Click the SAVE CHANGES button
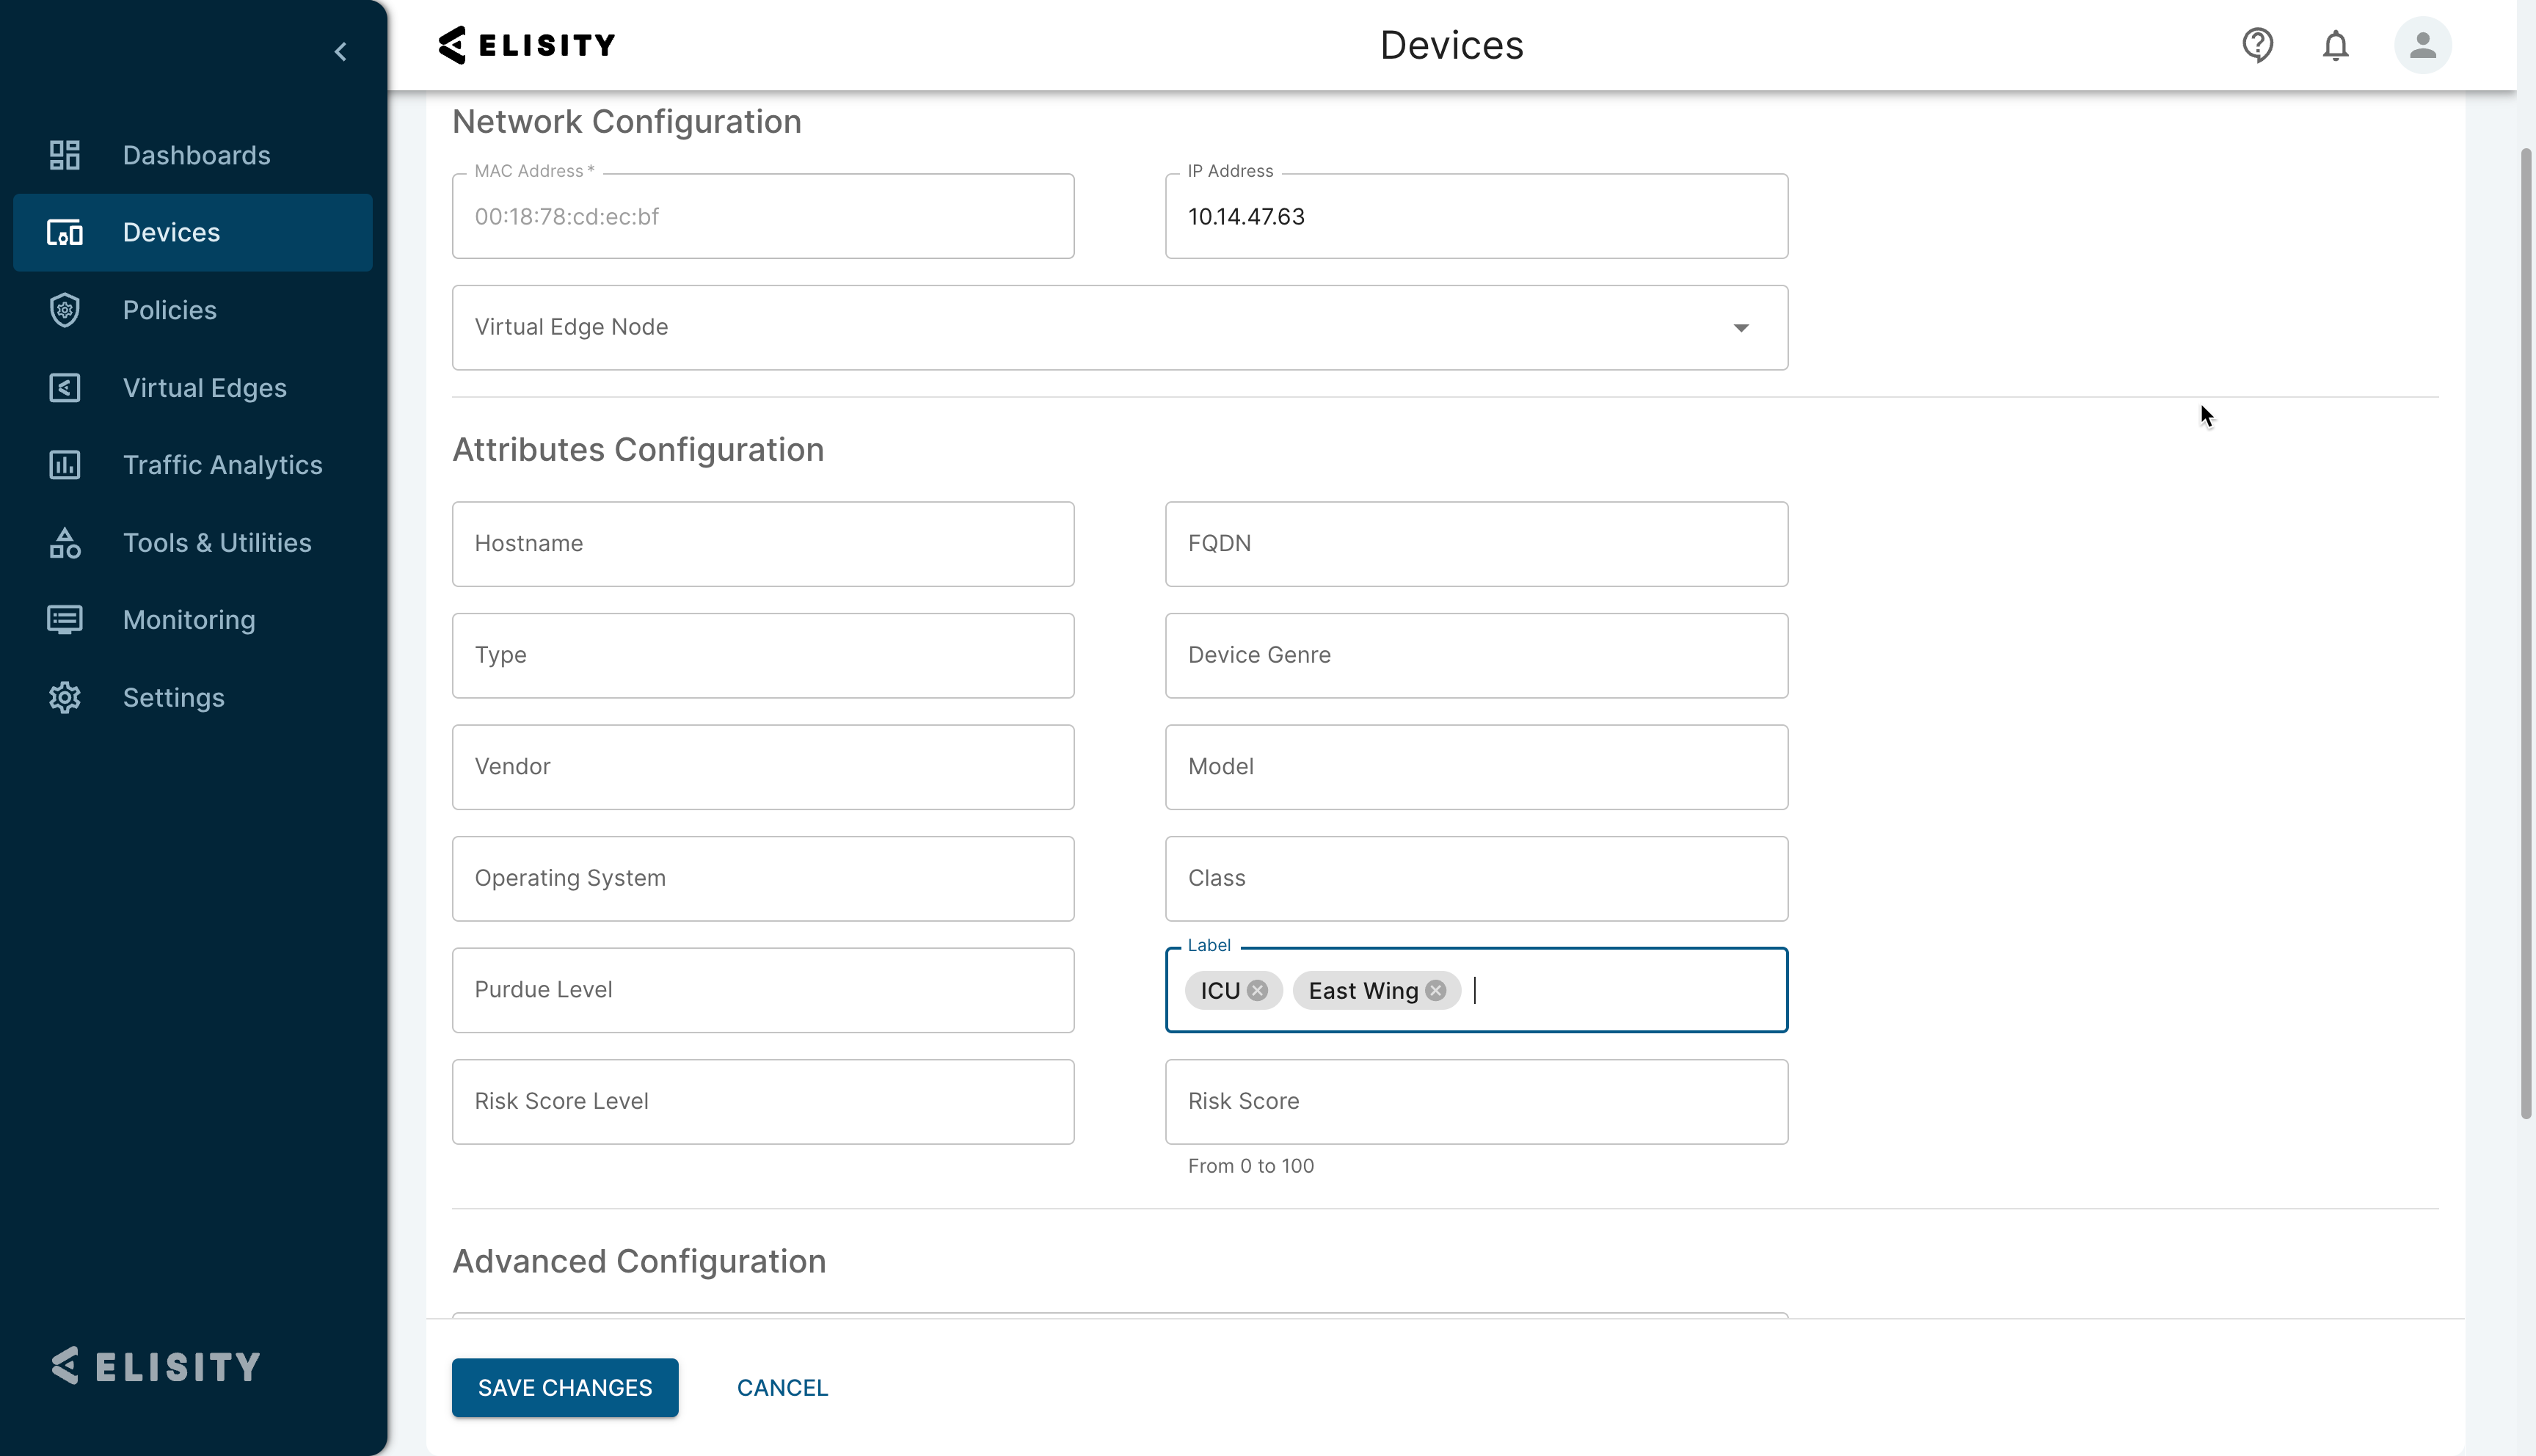 pos(564,1388)
